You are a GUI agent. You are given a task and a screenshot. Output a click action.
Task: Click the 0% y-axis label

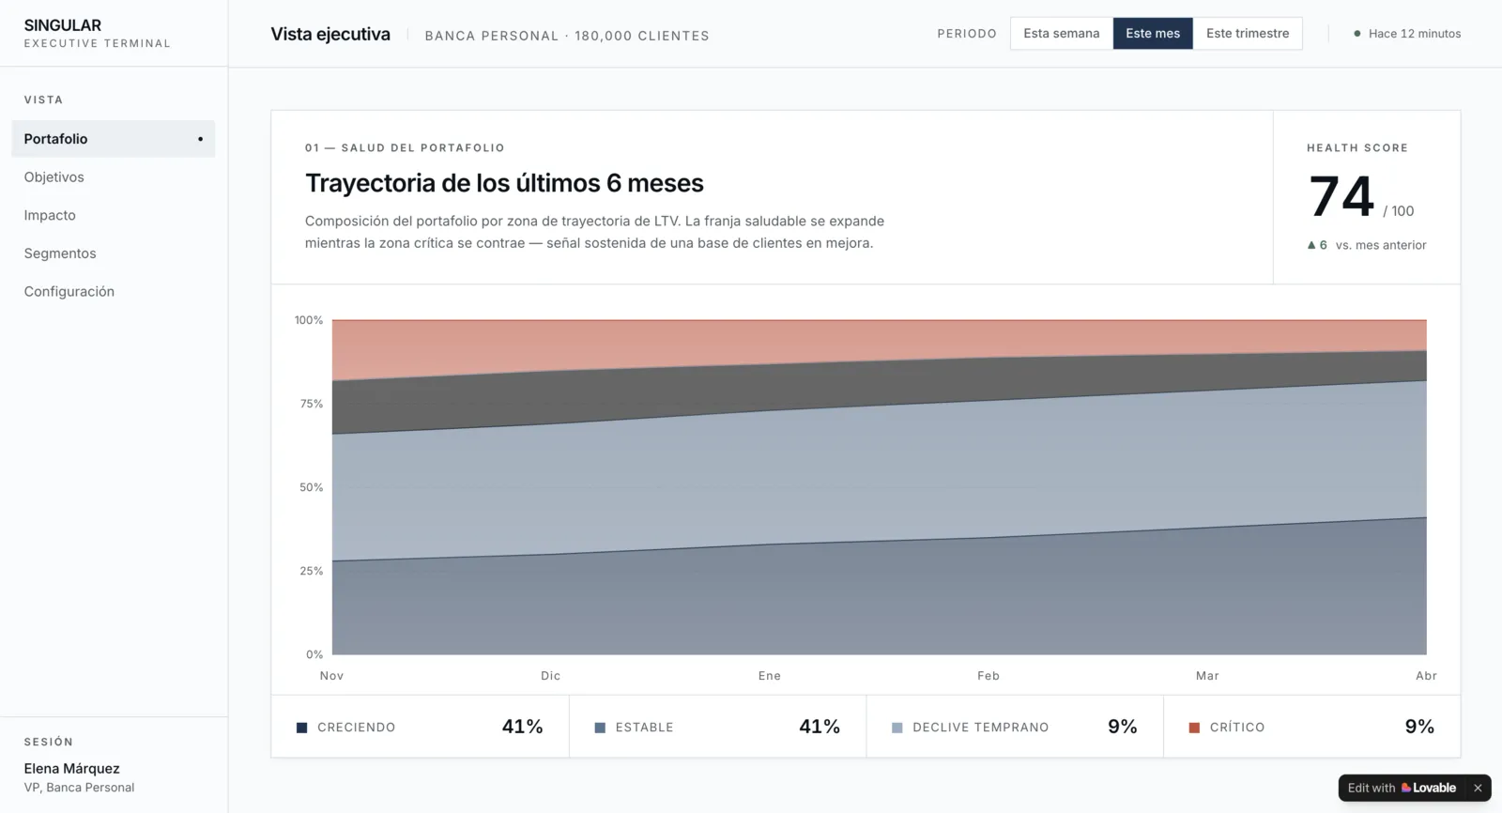314,654
